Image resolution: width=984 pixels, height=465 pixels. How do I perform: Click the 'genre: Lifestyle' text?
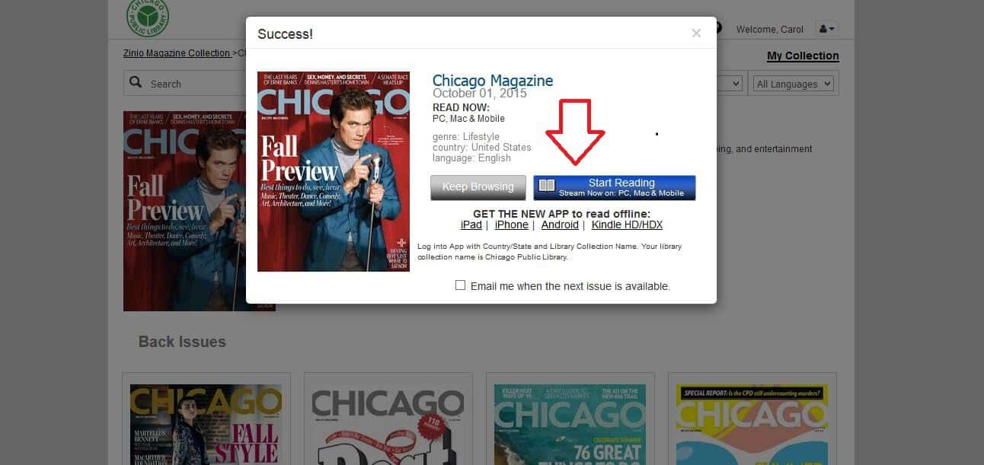(x=466, y=137)
